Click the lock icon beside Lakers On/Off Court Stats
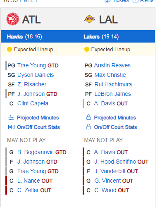This screenshot has width=162, height=207. (88, 127)
